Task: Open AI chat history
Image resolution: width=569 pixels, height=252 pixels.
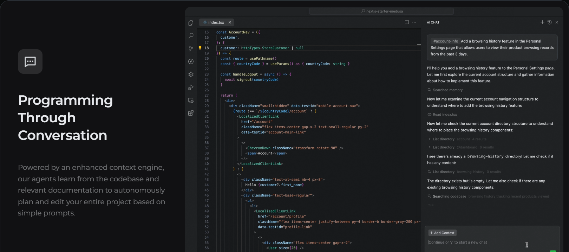Action: point(549,22)
